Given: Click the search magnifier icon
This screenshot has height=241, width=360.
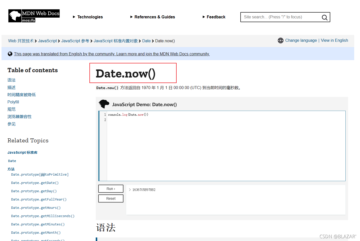Looking at the screenshot, I should coord(324,17).
